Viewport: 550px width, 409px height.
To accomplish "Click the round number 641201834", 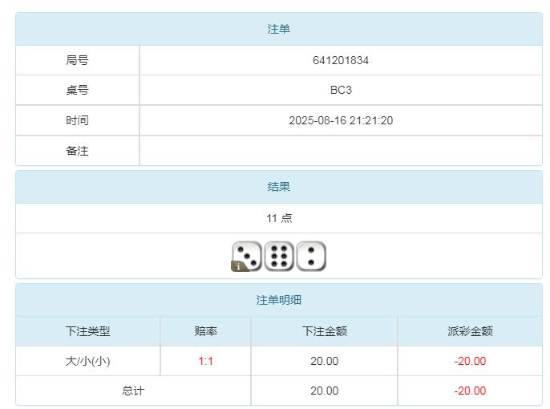I will (341, 60).
